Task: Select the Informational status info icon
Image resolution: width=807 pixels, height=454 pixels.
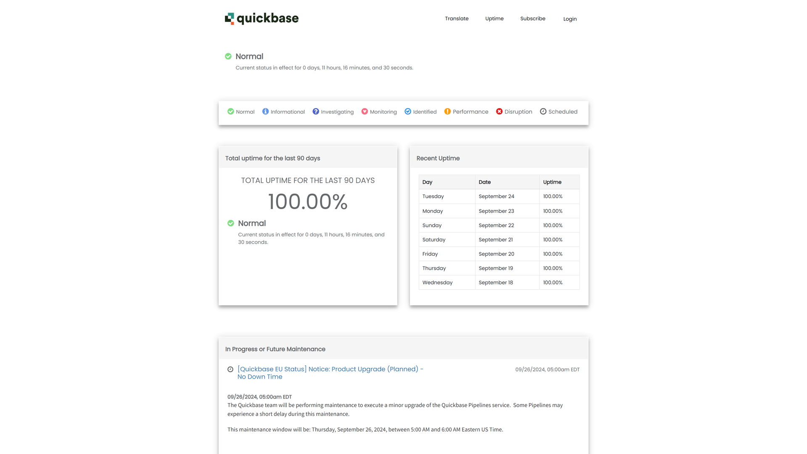Action: [265, 111]
